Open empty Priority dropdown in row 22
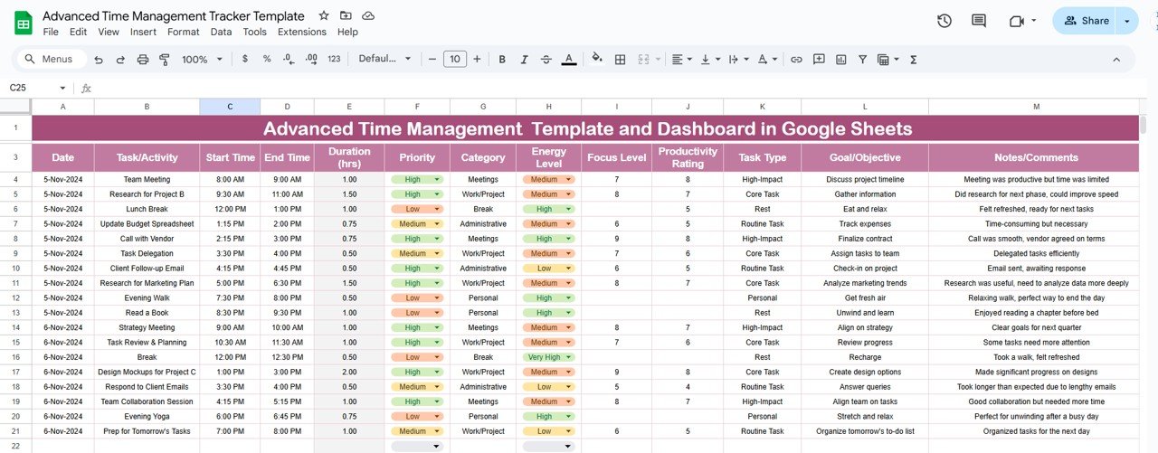 [x=436, y=447]
